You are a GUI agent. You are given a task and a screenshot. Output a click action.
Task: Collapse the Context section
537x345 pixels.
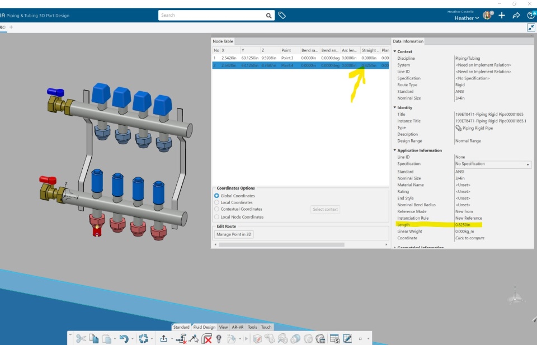[395, 51]
